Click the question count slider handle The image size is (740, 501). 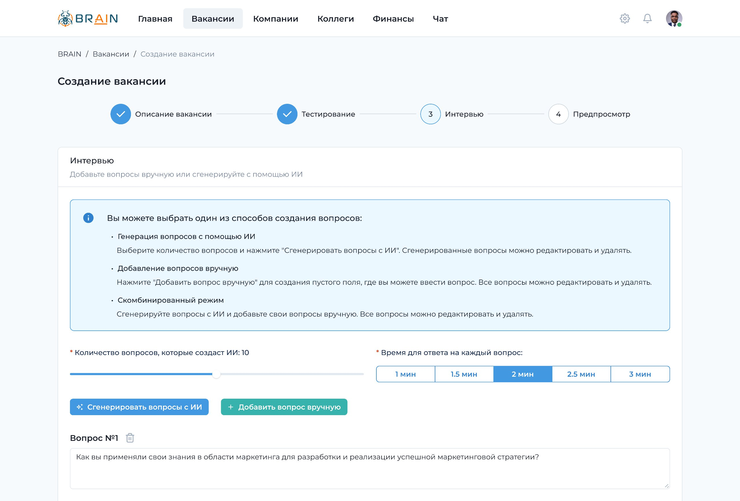pyautogui.click(x=216, y=374)
